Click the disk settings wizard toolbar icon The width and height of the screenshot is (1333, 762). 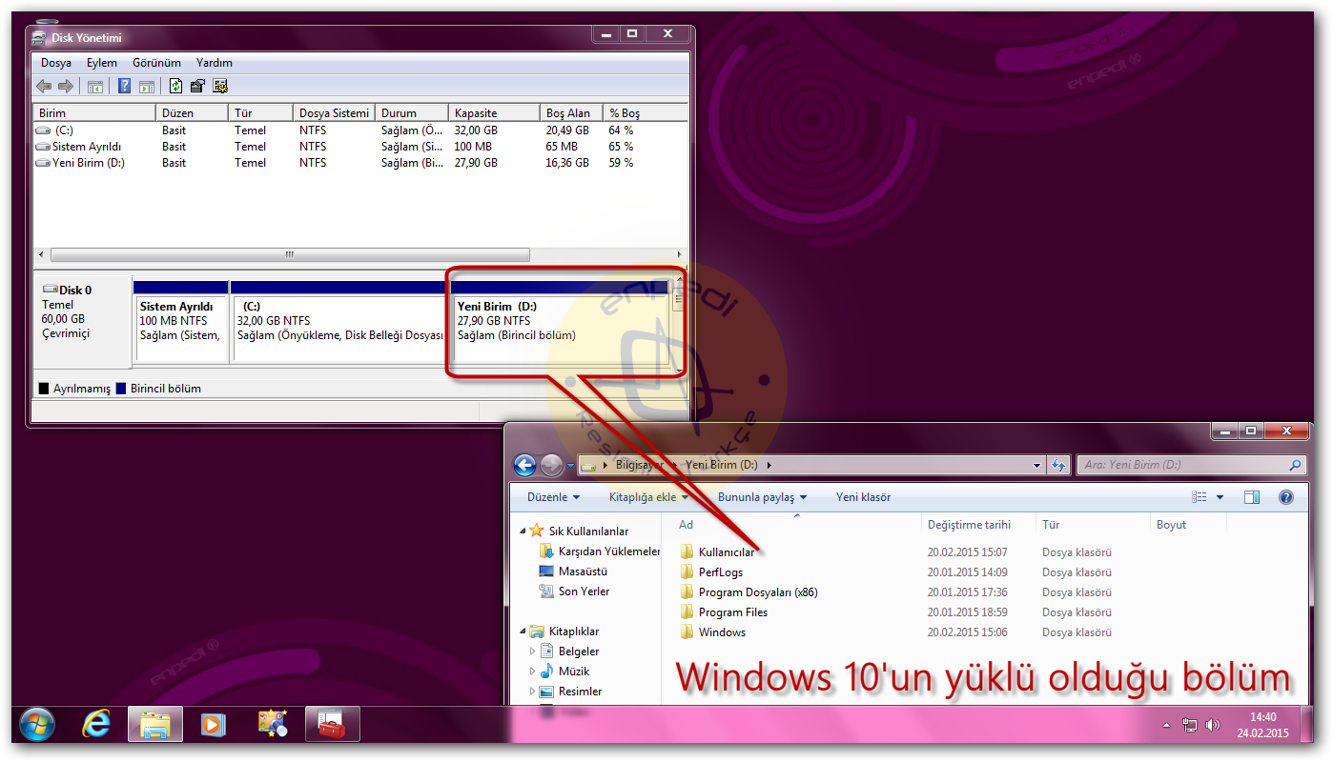220,87
